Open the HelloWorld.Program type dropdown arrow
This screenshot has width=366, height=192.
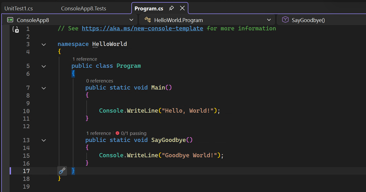(269, 20)
